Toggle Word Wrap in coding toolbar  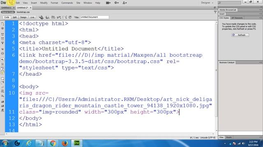2,68
